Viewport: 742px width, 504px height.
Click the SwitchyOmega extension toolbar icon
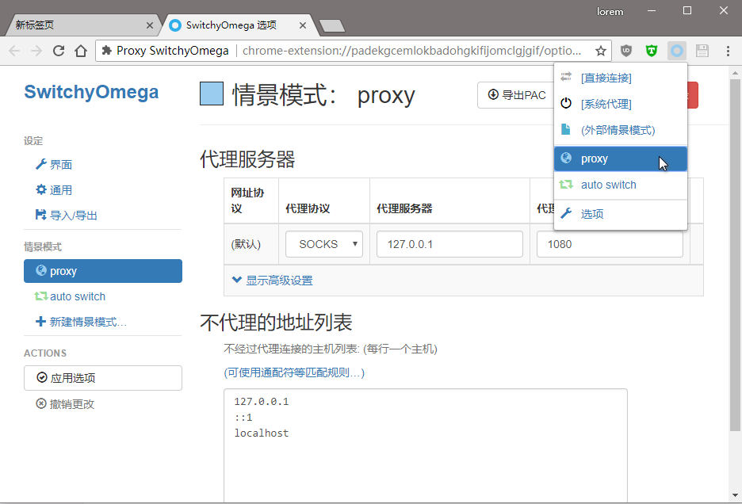(x=677, y=51)
